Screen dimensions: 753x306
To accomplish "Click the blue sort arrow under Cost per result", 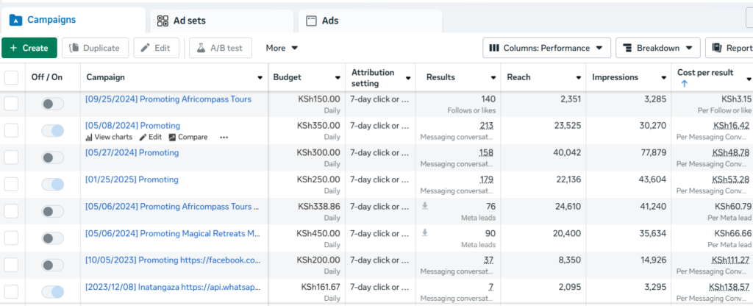I will coord(685,83).
